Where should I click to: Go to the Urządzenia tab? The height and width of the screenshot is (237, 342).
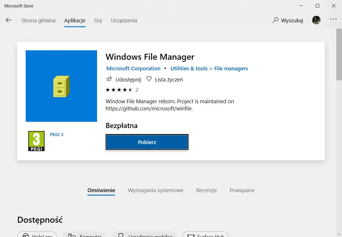(124, 21)
